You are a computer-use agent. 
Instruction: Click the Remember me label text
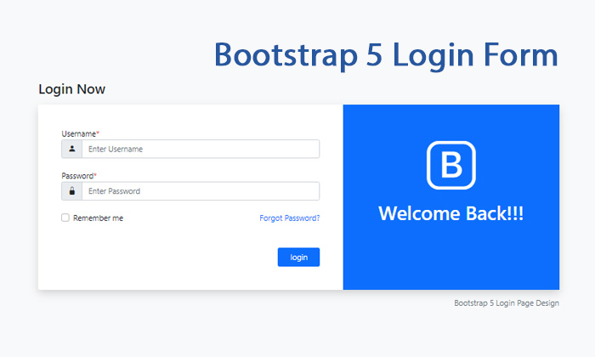pos(98,218)
